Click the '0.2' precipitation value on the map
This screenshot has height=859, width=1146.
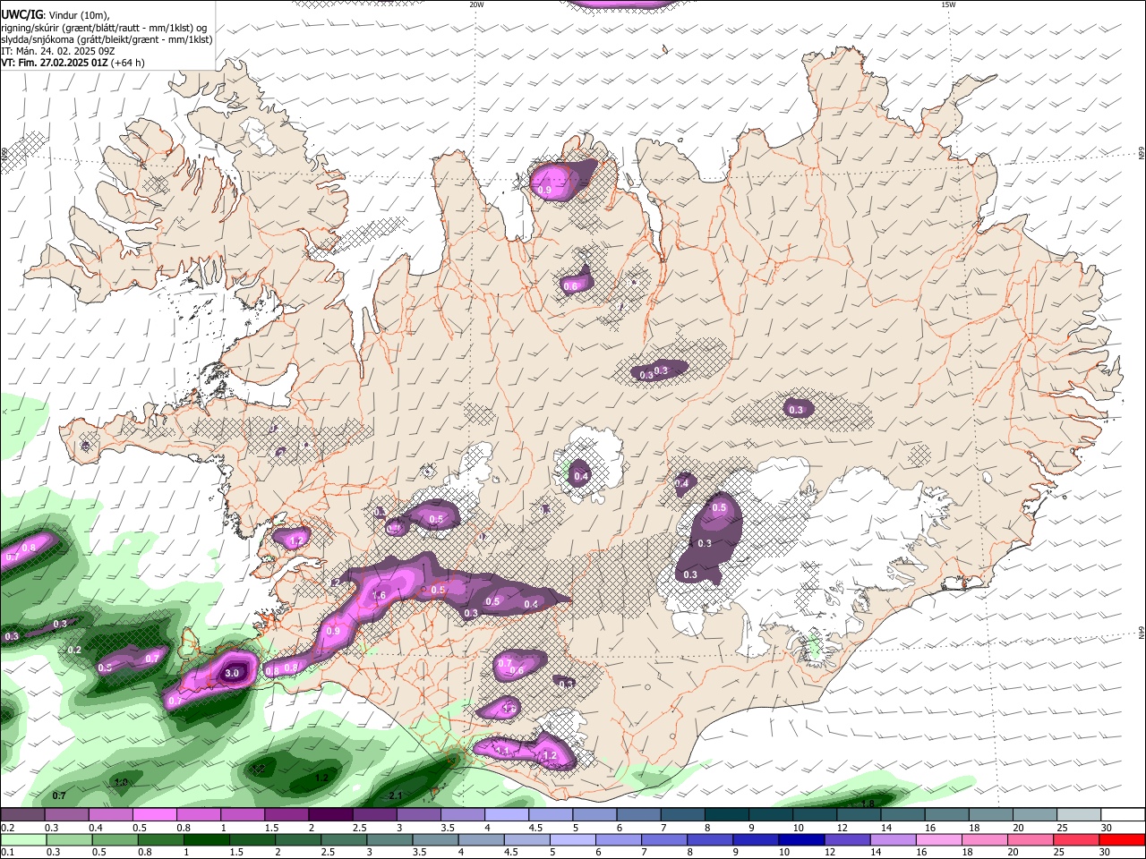point(75,650)
